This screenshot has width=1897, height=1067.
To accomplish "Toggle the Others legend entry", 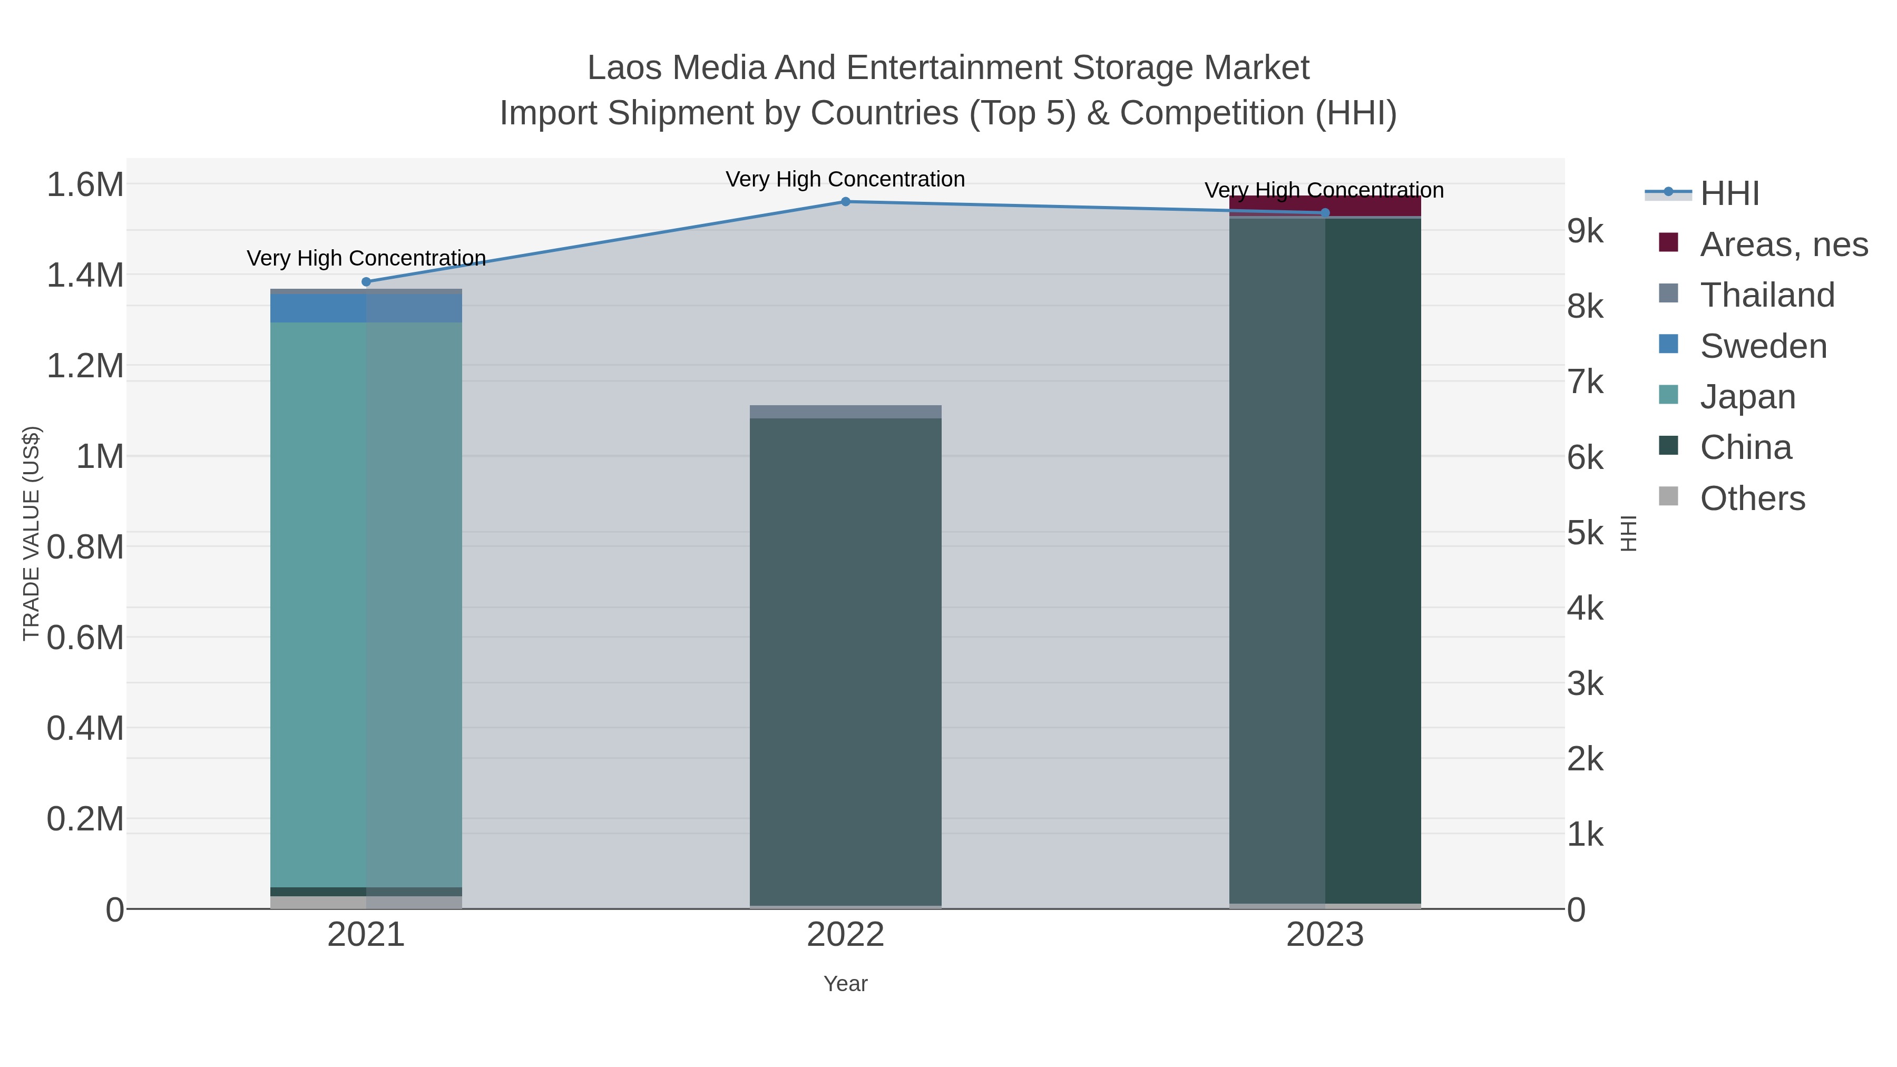I will point(1732,498).
